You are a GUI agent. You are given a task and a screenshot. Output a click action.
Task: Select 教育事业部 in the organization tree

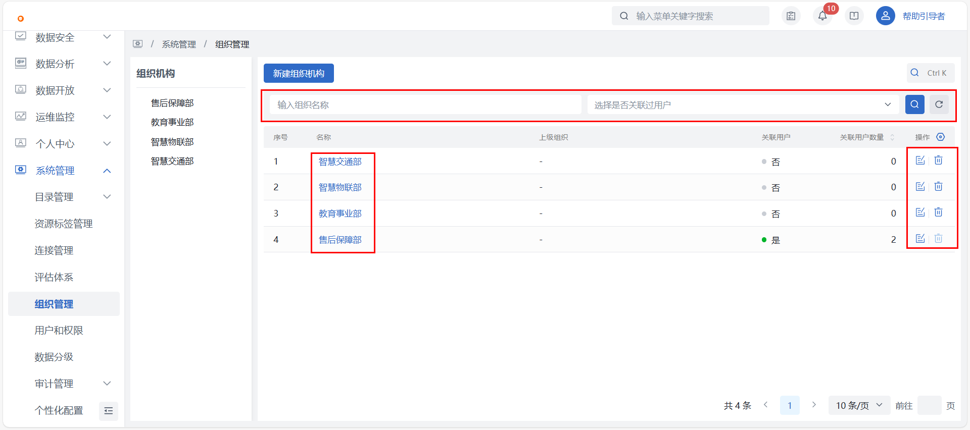(x=172, y=123)
